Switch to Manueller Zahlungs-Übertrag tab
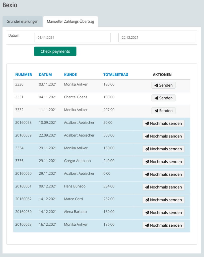This screenshot has height=257, width=204. pyautogui.click(x=71, y=22)
